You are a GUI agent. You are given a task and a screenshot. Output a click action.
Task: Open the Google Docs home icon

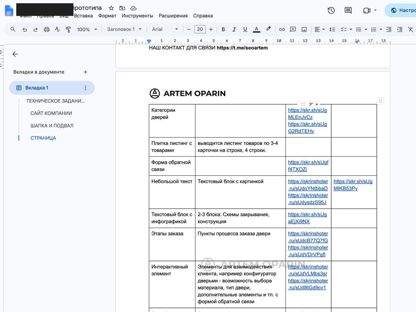9,11
